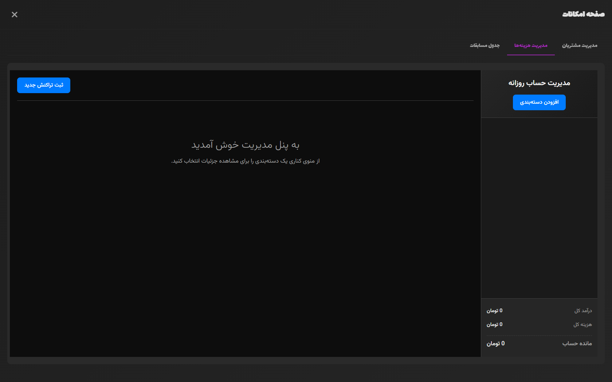Screen dimensions: 612x382
Task: Click the empty category list in sidebar
Action: [539, 207]
